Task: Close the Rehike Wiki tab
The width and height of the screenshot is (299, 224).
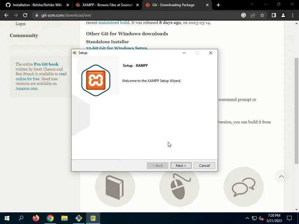Action: [68, 5]
